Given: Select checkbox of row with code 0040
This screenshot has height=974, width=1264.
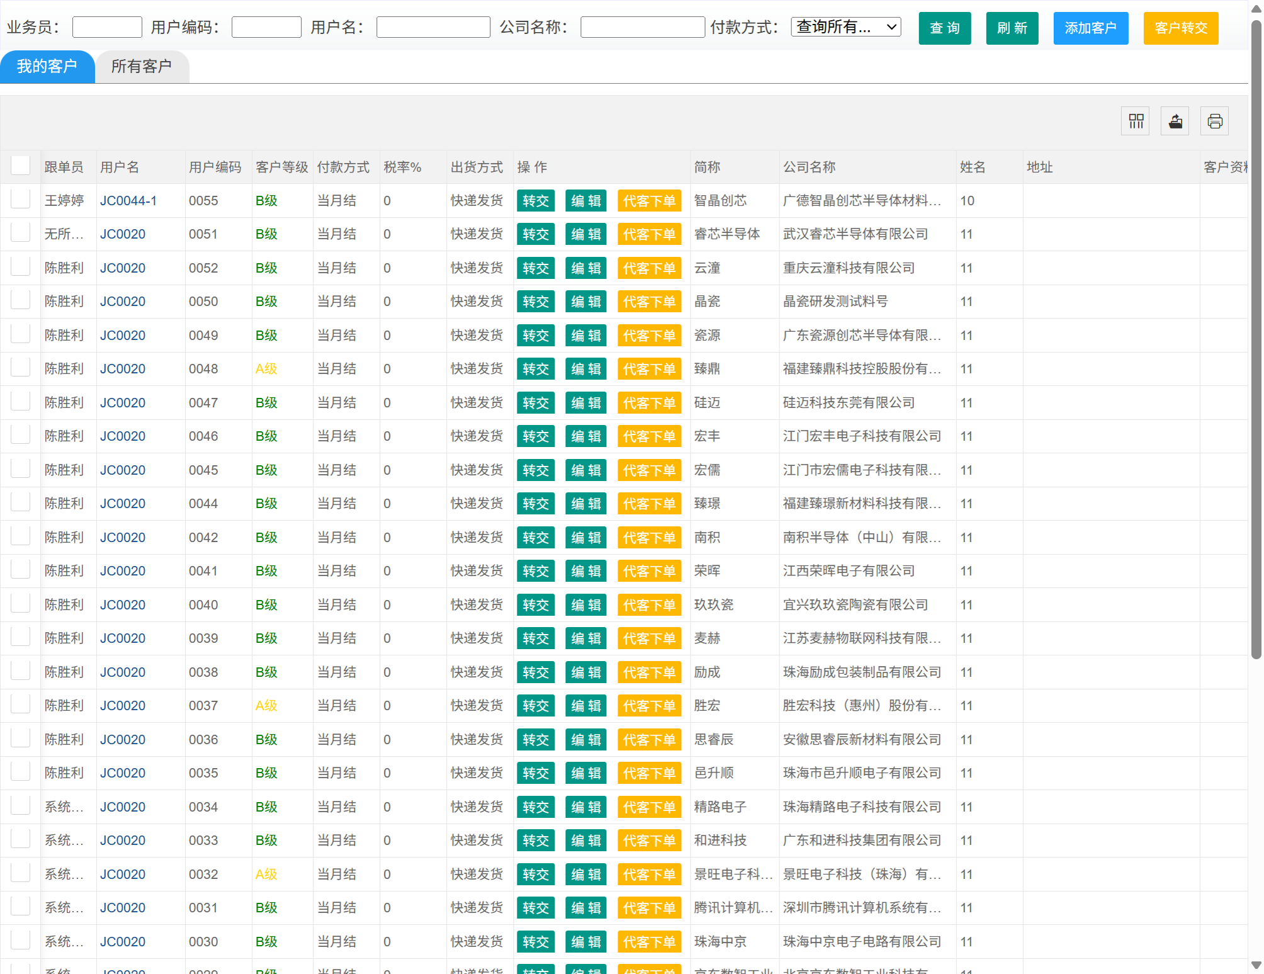Looking at the screenshot, I should coord(21,604).
